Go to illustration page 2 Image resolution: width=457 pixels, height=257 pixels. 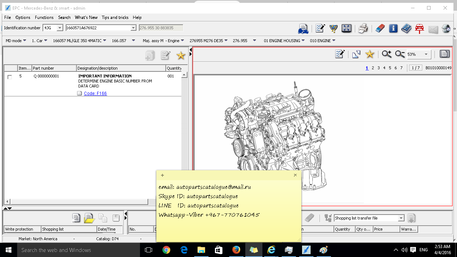[x=373, y=68]
